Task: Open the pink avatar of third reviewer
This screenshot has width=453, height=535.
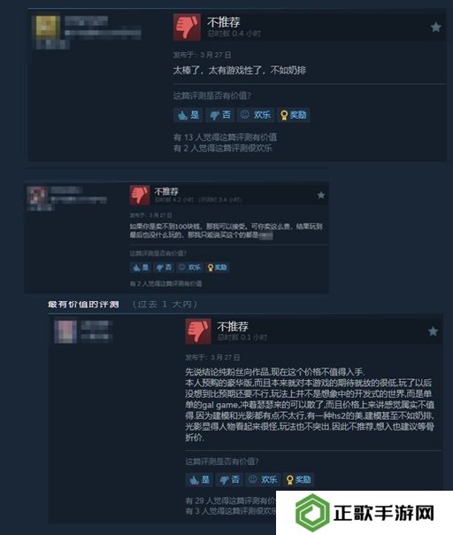Action: pyautogui.click(x=65, y=331)
